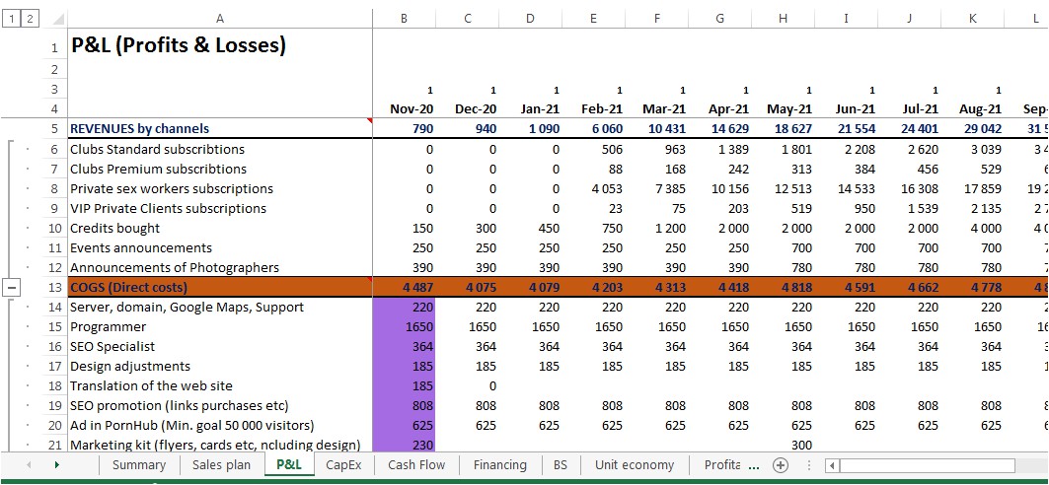Select Private sex workers subscriptions cell
The height and width of the screenshot is (485, 1049).
click(219, 189)
